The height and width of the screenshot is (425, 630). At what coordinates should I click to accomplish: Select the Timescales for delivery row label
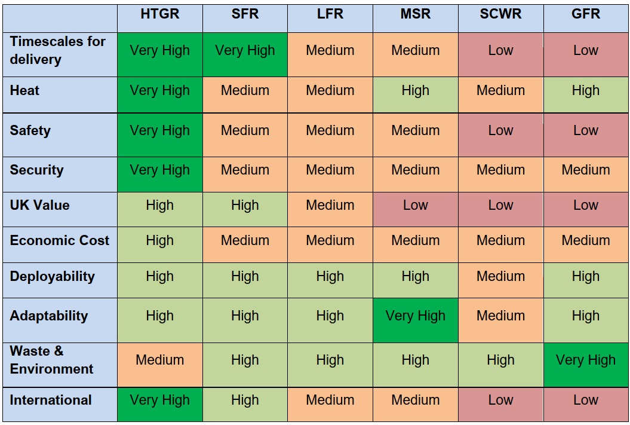57,50
